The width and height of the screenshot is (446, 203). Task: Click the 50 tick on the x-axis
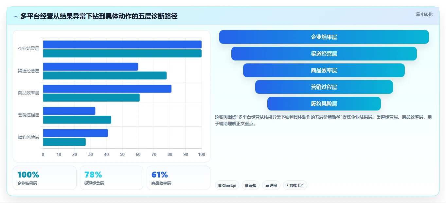pyautogui.click(x=122, y=154)
